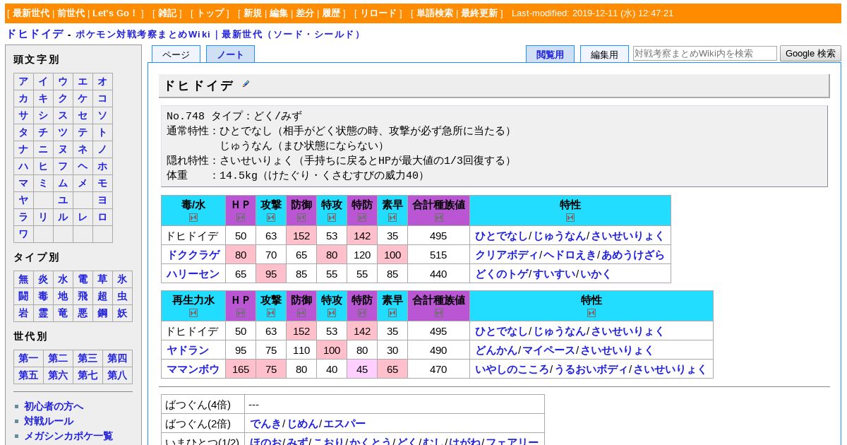847x445 pixels.
Task: Switch to the ページ tab
Action: (x=176, y=54)
